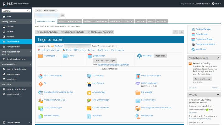The height and width of the screenshot is (125, 224).
Task: Open DNS-Einstellungen icon
Action: point(89,101)
